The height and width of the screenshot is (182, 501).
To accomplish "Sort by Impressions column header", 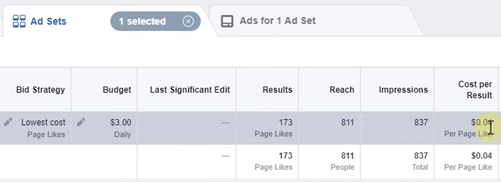I will (403, 90).
